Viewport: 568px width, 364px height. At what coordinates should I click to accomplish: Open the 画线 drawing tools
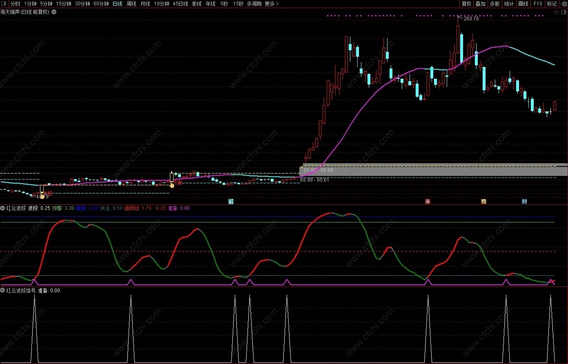pos(523,4)
